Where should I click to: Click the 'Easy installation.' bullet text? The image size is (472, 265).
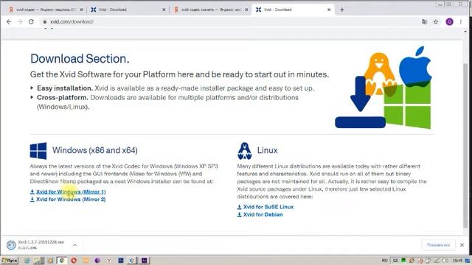coord(65,88)
